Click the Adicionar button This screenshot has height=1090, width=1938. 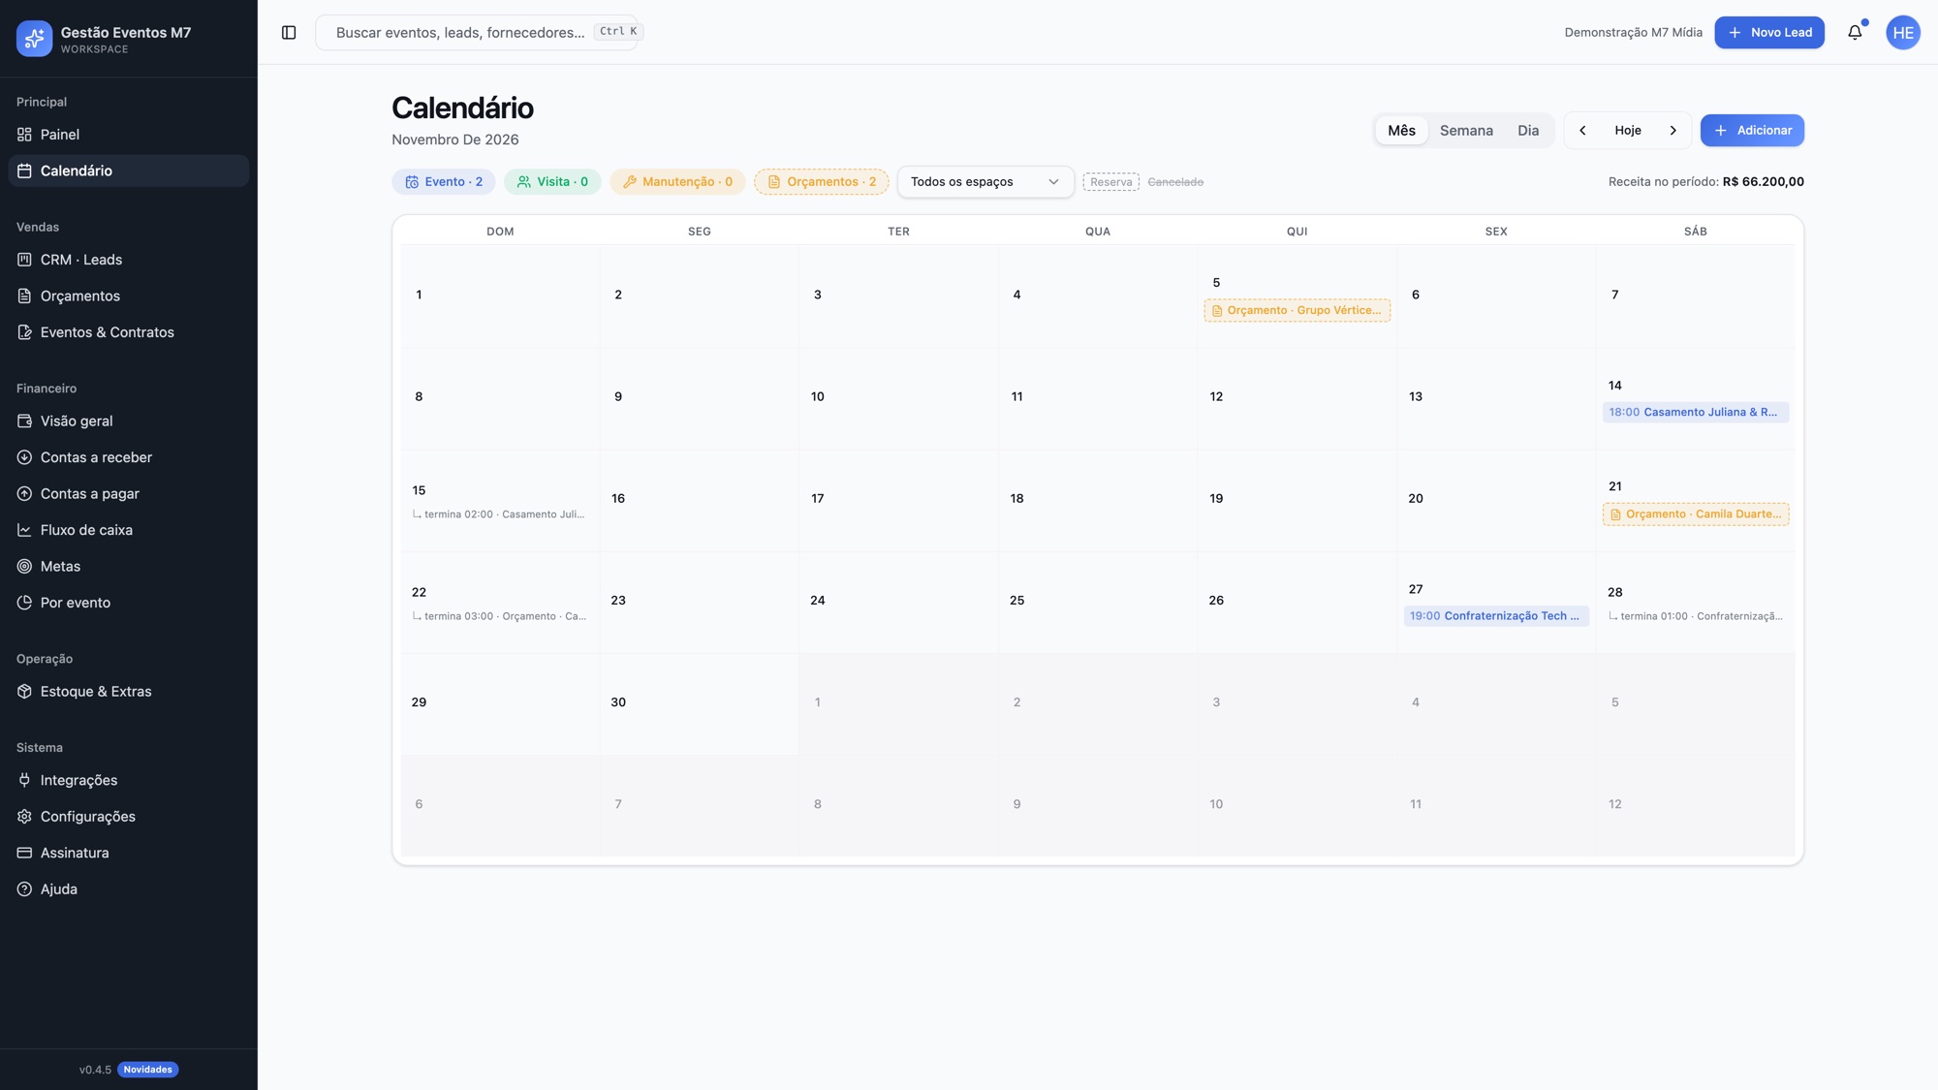(x=1752, y=131)
